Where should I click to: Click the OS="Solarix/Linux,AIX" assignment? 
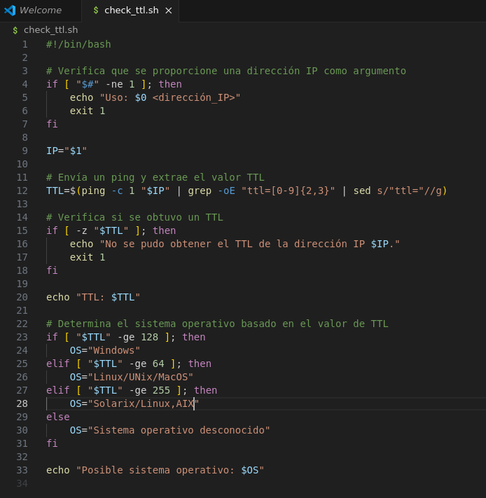point(134,403)
